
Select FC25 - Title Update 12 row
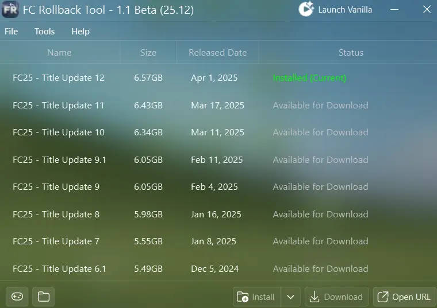pos(218,78)
